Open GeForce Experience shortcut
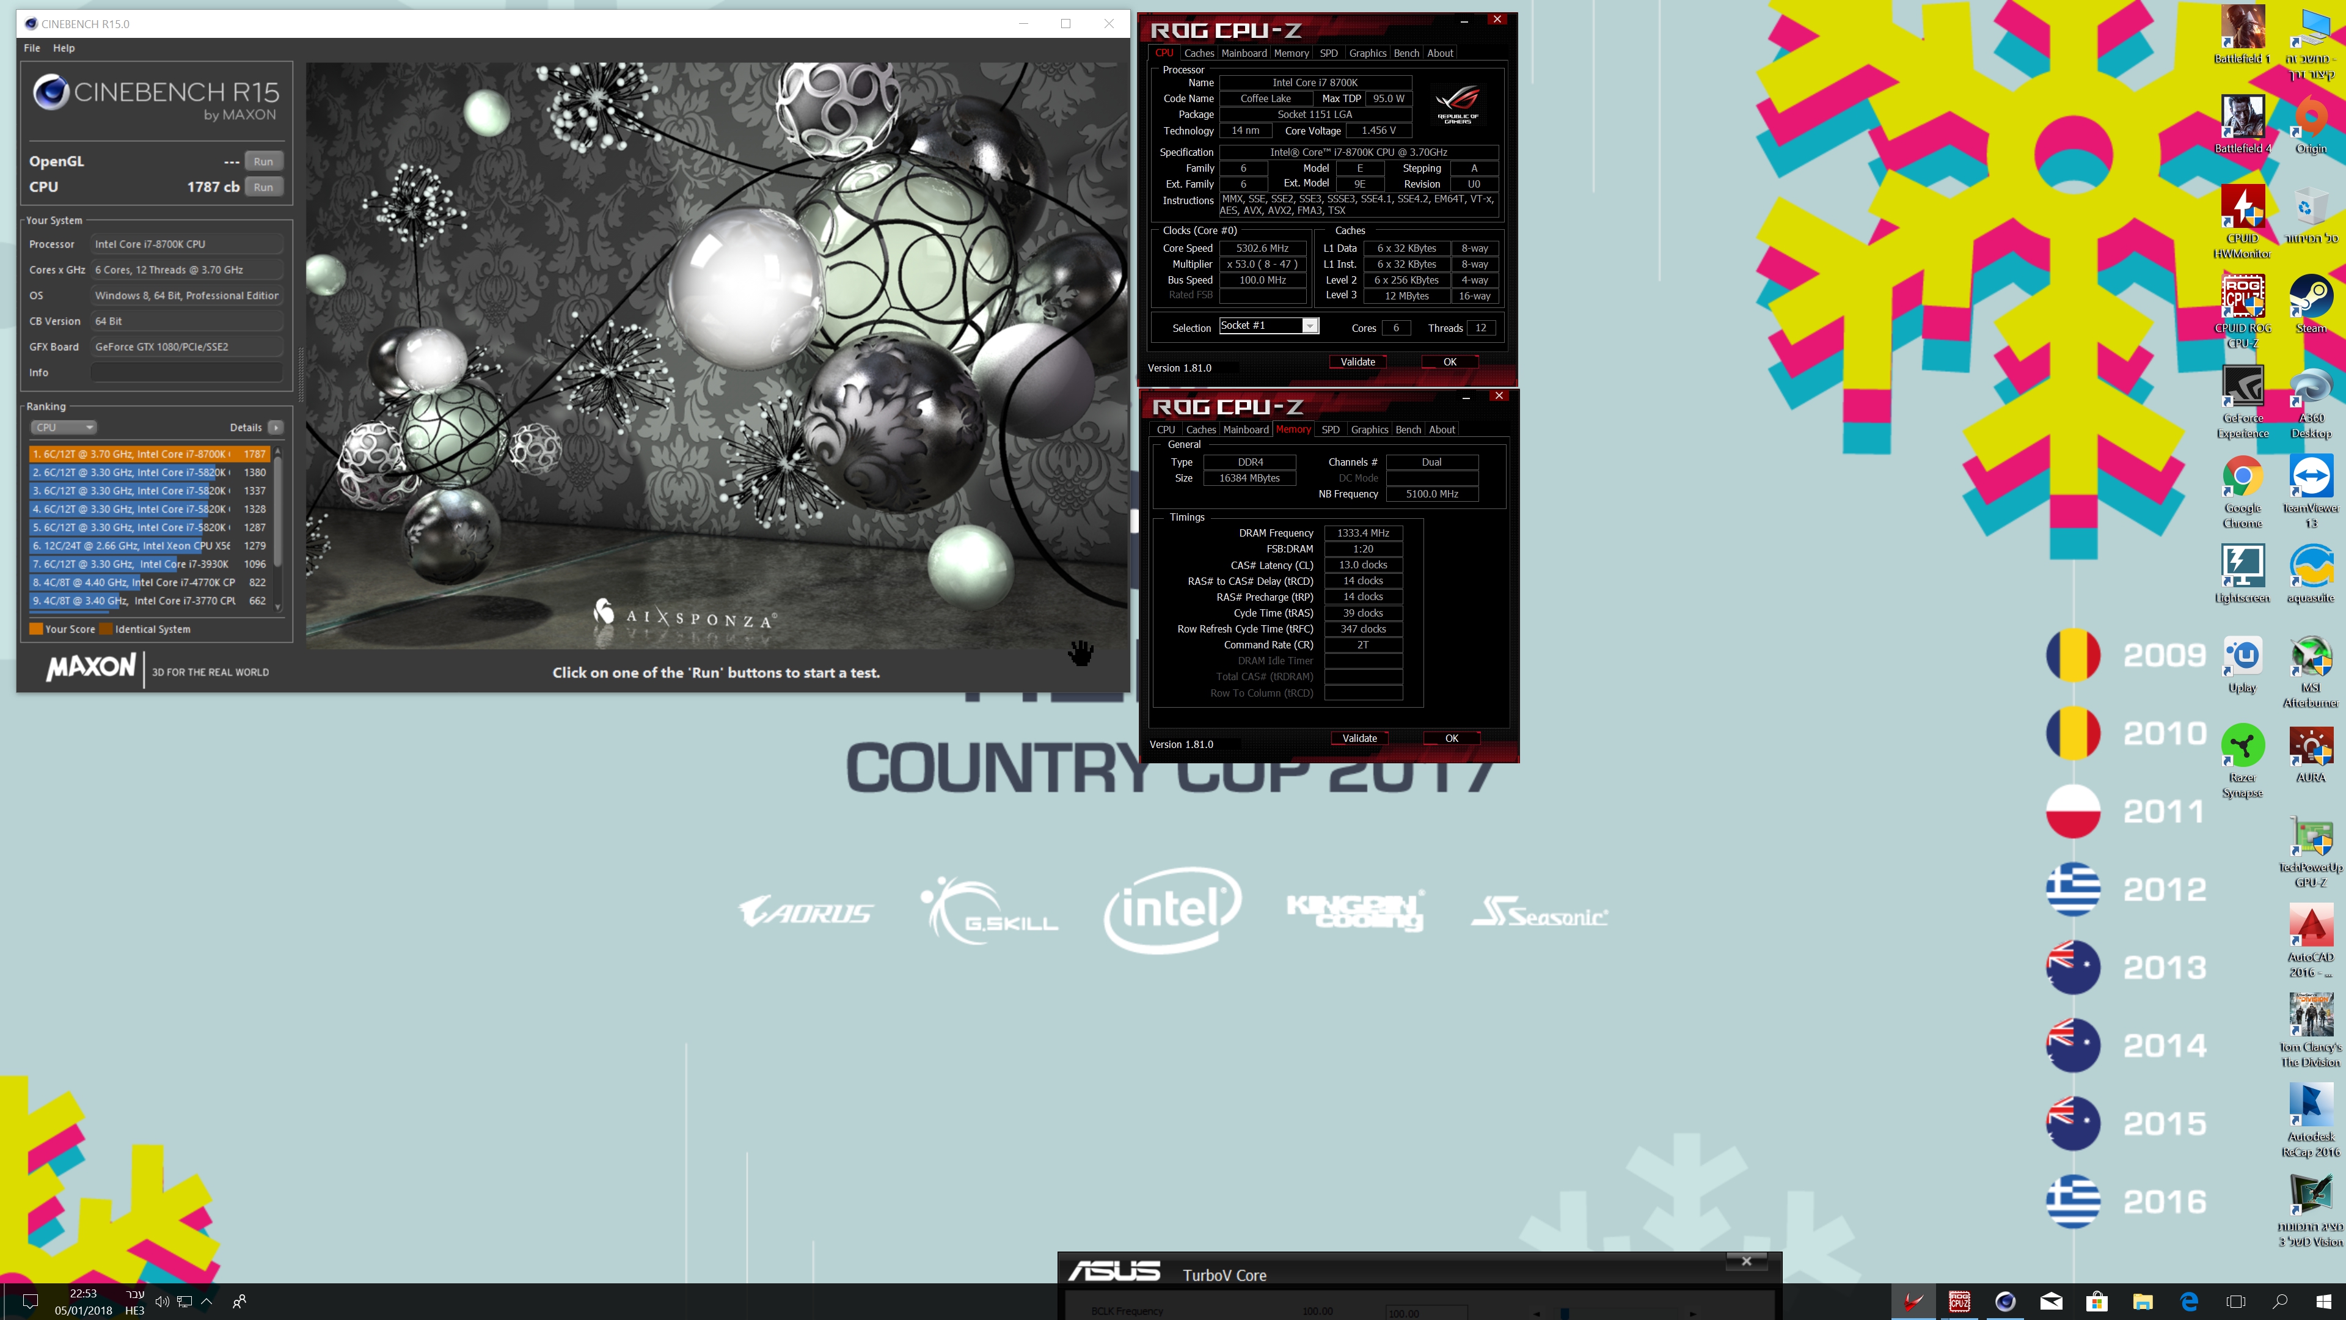 [2242, 402]
